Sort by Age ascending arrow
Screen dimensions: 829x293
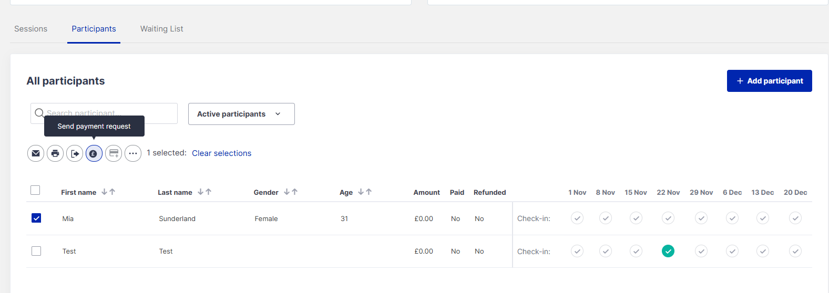point(369,192)
